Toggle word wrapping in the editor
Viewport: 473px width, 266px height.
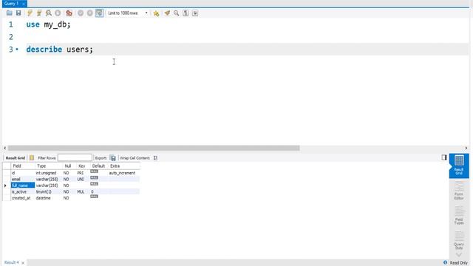[x=195, y=13]
